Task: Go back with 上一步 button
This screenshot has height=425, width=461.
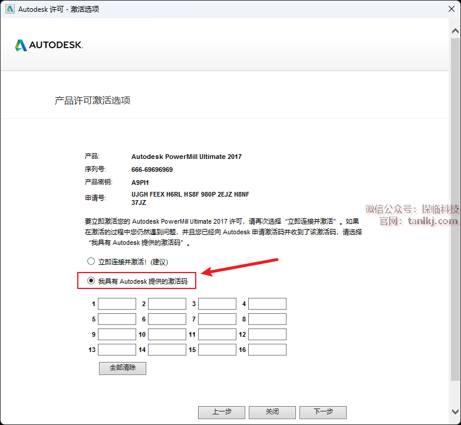Action: tap(222, 412)
